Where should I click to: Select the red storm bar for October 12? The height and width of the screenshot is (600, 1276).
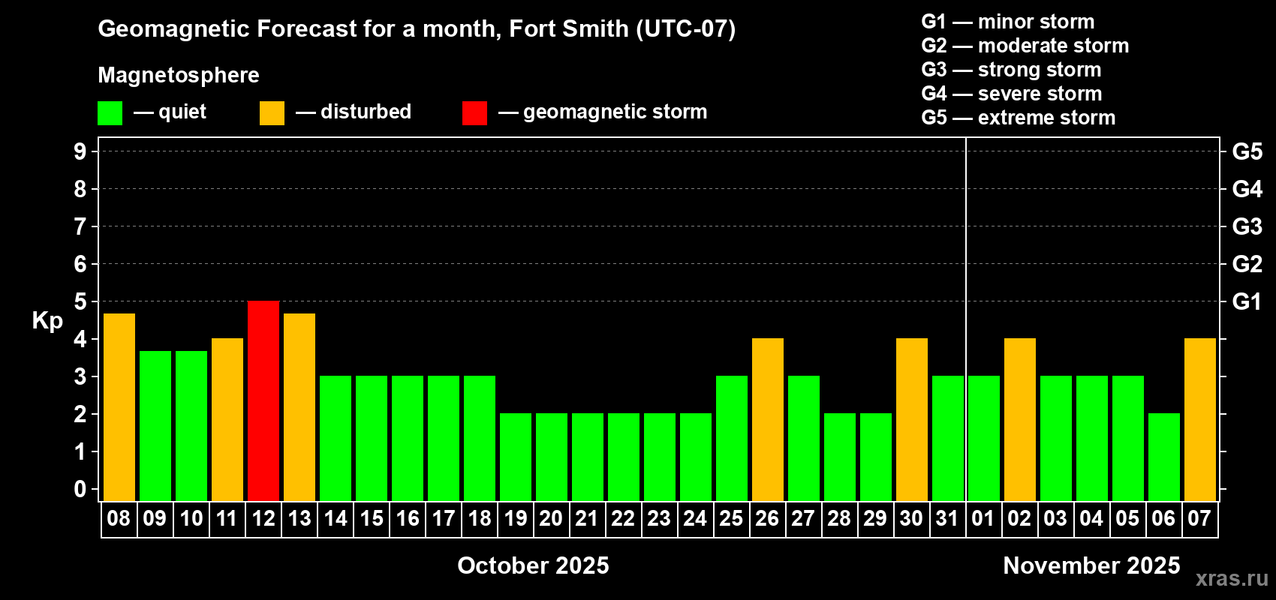263,401
